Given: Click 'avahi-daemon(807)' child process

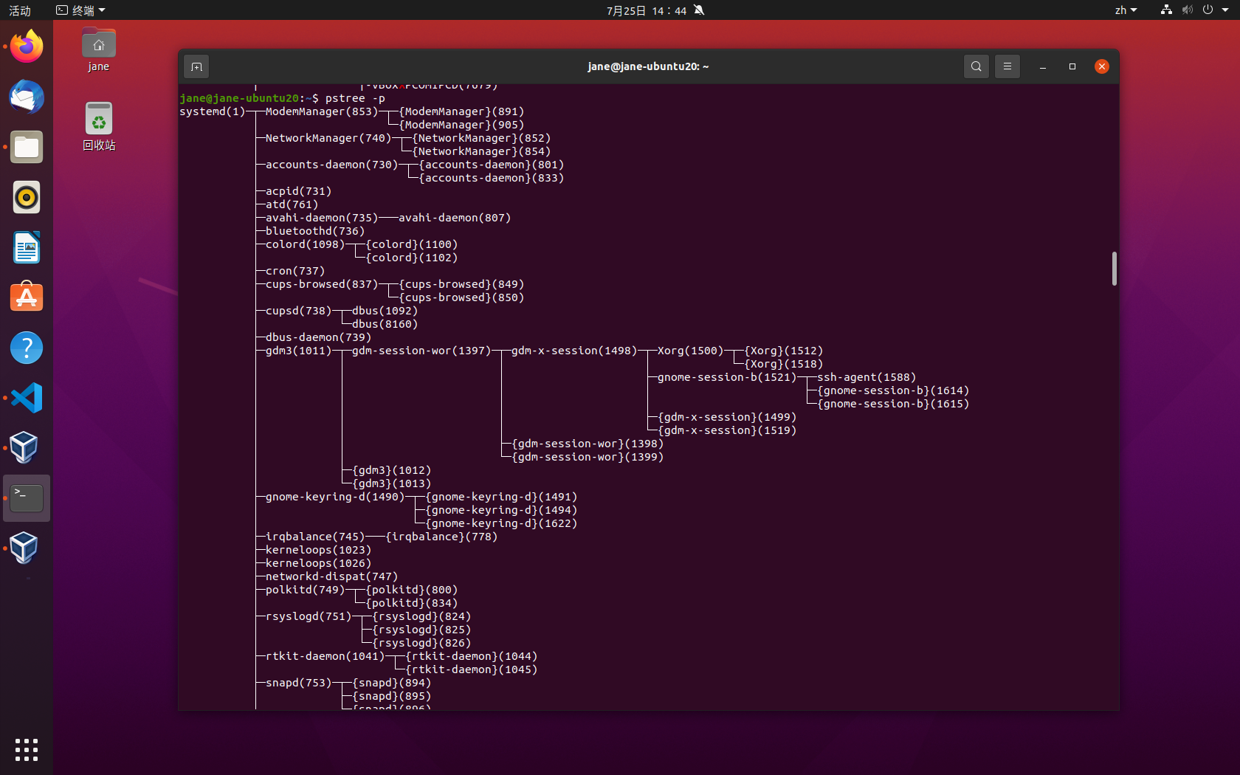Looking at the screenshot, I should click(x=455, y=218).
